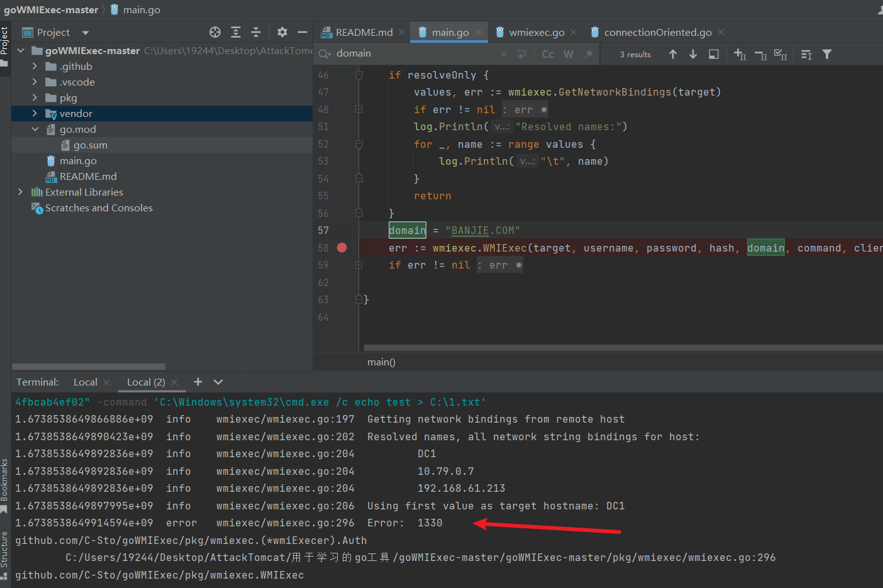
Task: Add selection for next occurrence
Action: (x=740, y=54)
